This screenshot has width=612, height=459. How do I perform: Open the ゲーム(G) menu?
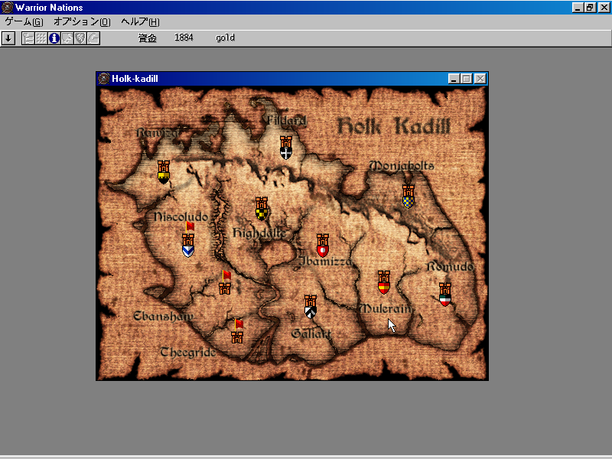(x=24, y=22)
